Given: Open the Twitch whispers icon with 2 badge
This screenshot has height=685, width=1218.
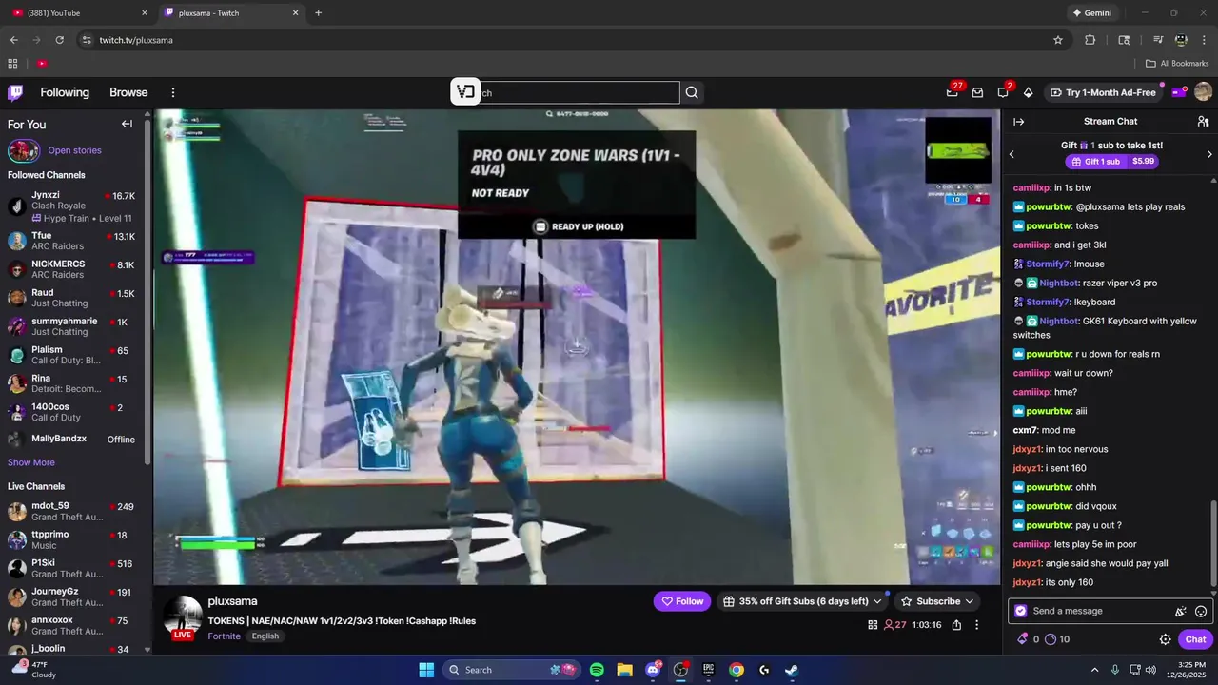Looking at the screenshot, I should coord(1003,92).
